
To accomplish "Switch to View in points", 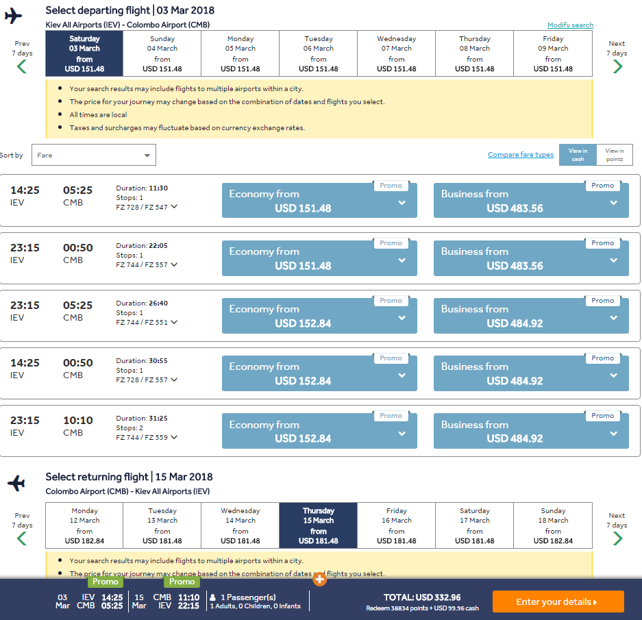I will [x=615, y=155].
